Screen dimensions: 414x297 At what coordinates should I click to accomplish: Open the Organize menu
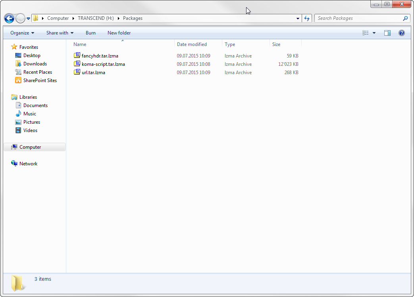[x=22, y=33]
